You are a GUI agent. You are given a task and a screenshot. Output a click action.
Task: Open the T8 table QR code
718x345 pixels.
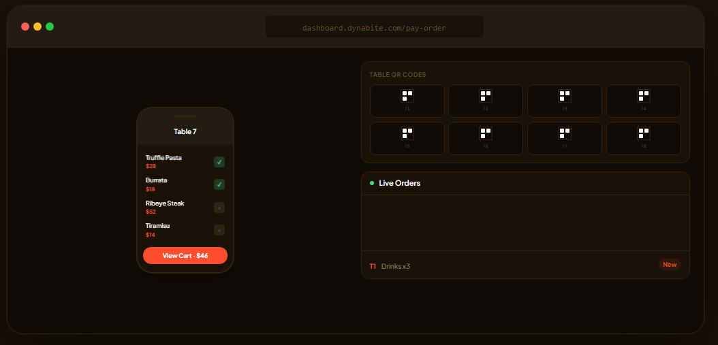(x=644, y=138)
